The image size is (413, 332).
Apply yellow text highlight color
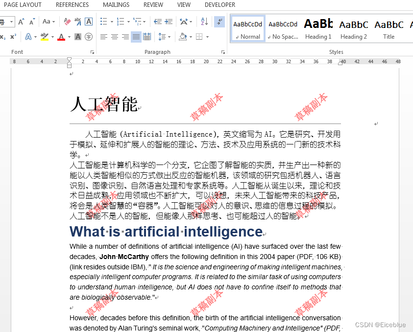click(x=45, y=37)
